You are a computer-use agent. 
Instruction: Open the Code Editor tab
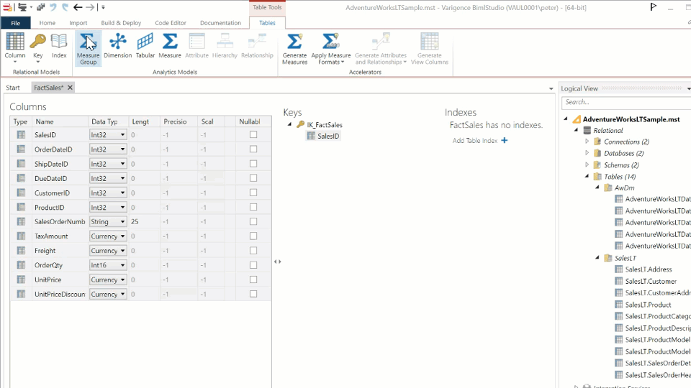[x=171, y=23]
